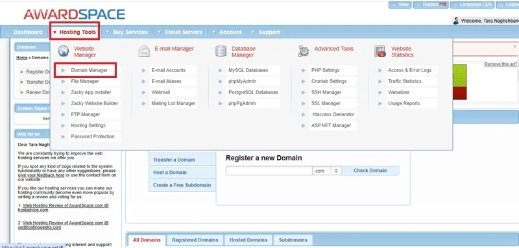519x248 pixels.
Task: Open Zacky App Installer
Action: click(x=91, y=92)
